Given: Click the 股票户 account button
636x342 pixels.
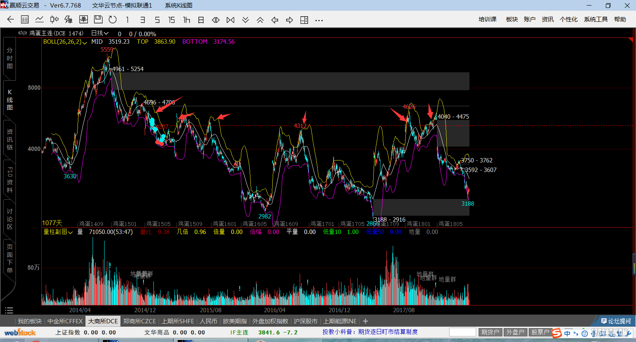Looking at the screenshot, I should tap(540, 332).
